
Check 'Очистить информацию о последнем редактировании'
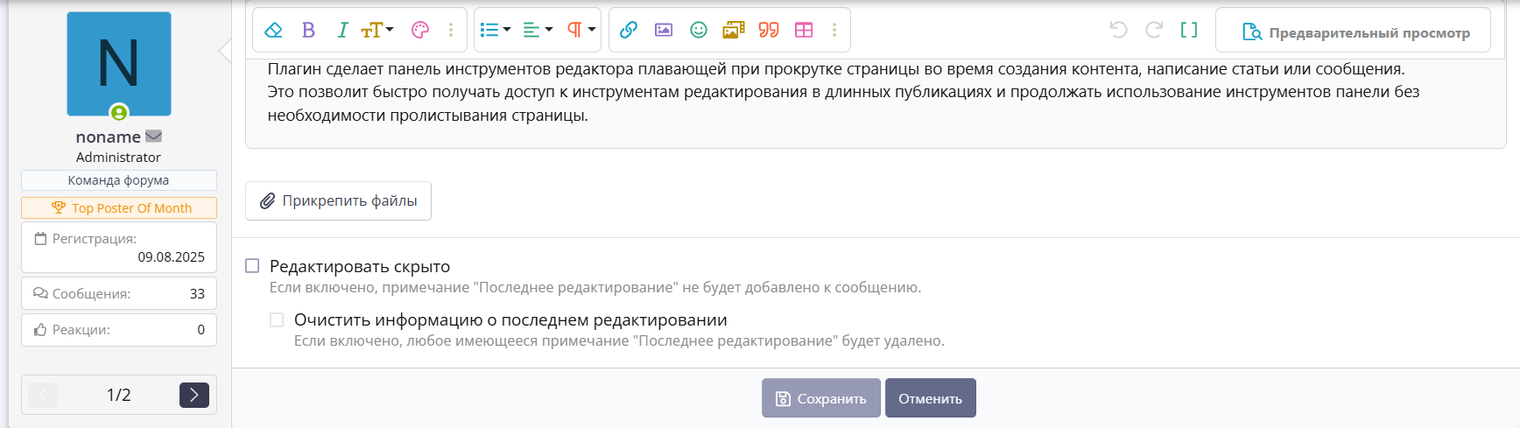(278, 320)
